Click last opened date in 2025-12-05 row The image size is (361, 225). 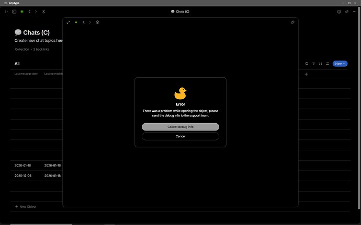click(x=52, y=175)
